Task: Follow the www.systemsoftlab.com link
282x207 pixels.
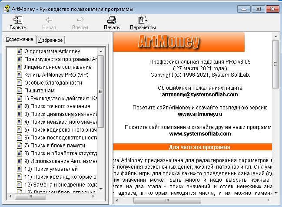Action: tap(200, 133)
